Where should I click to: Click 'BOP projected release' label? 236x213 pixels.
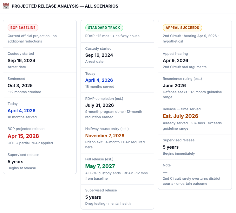click(x=26, y=129)
